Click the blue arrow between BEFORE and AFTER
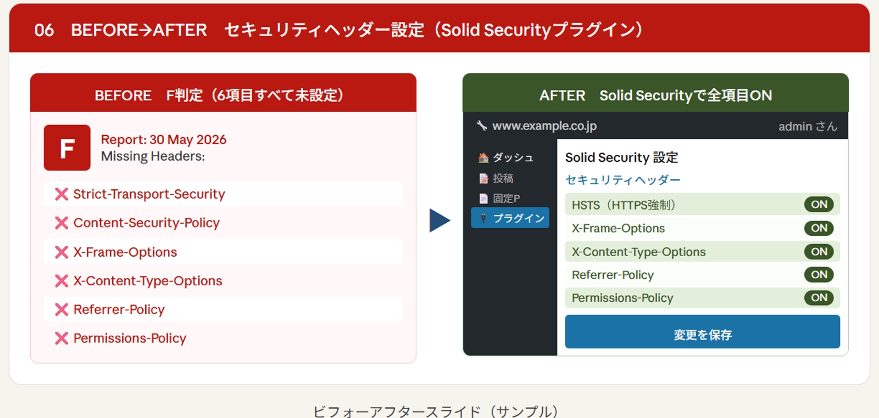The image size is (879, 418). (439, 221)
